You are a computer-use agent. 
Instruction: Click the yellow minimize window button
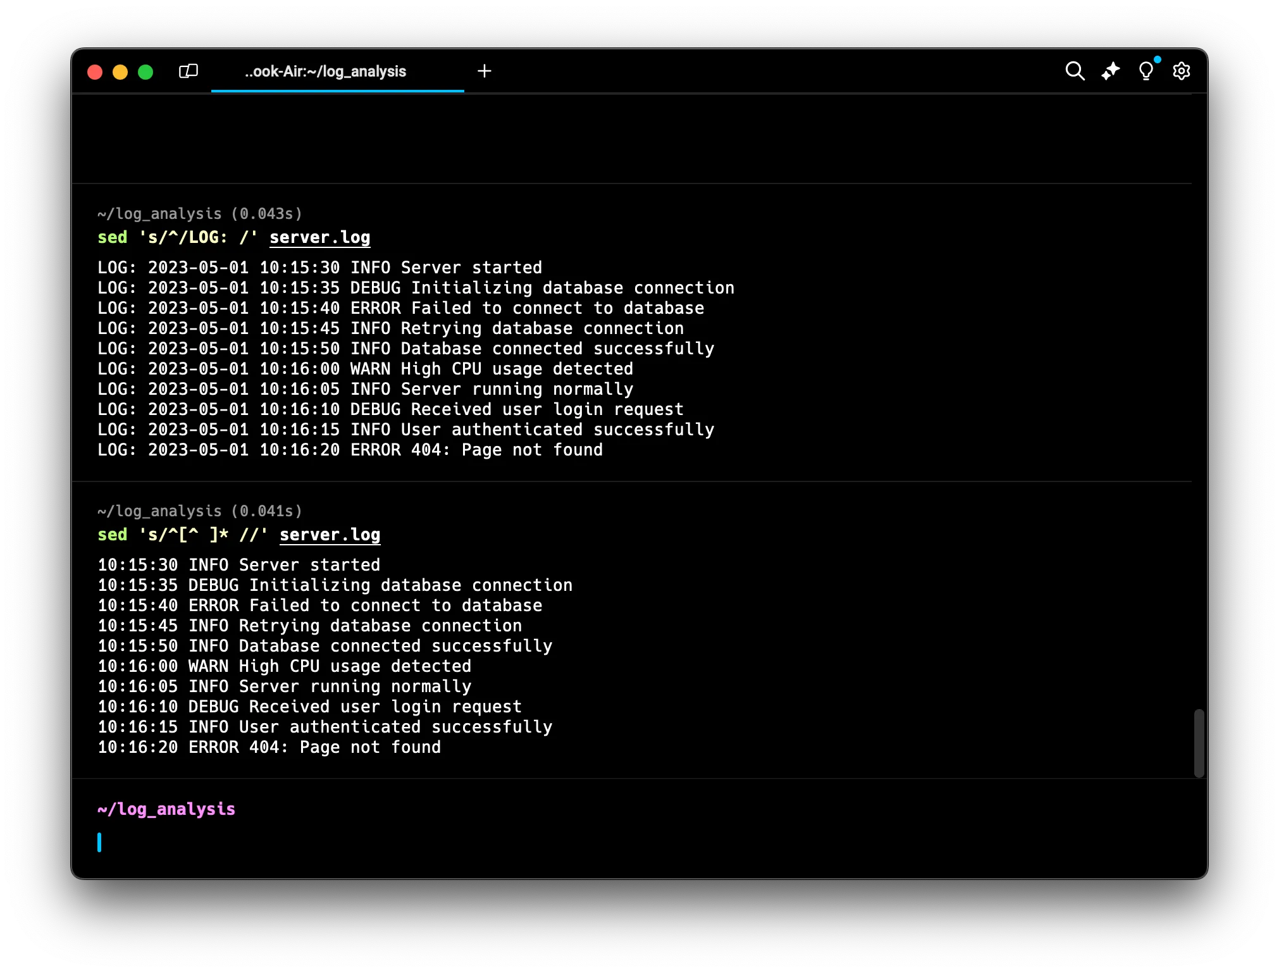pos(120,72)
